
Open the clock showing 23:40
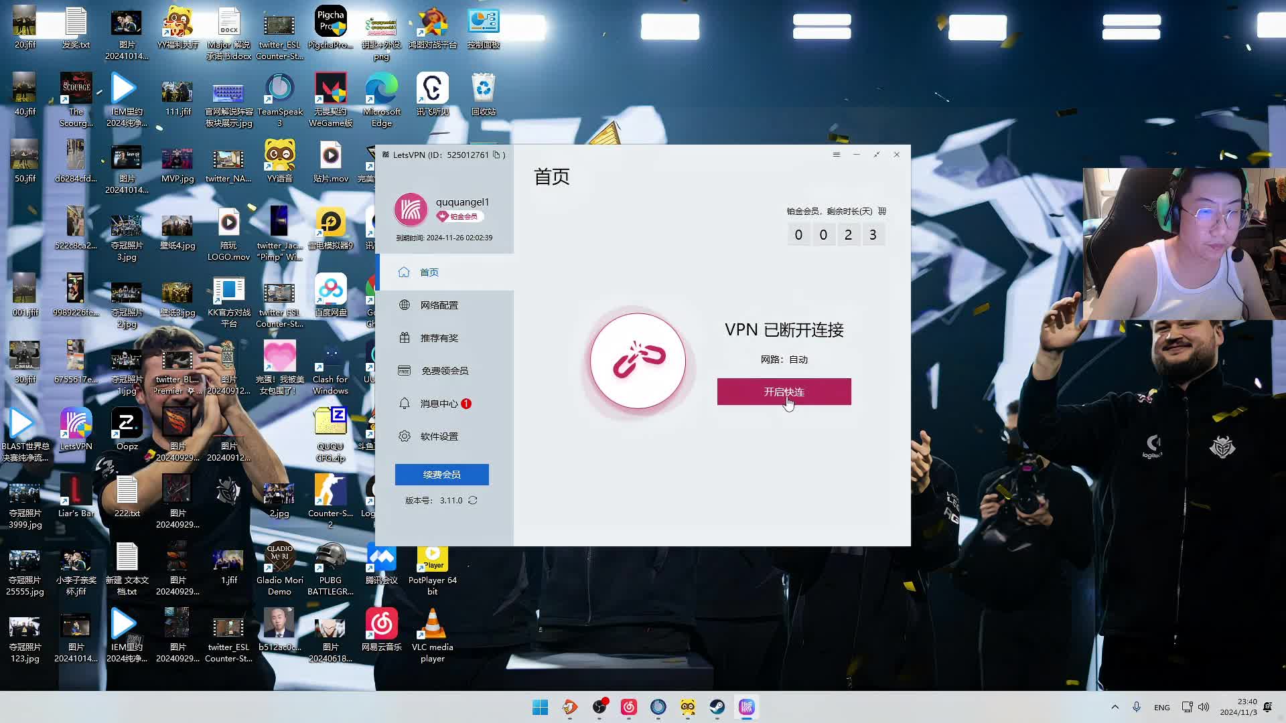tap(1238, 707)
